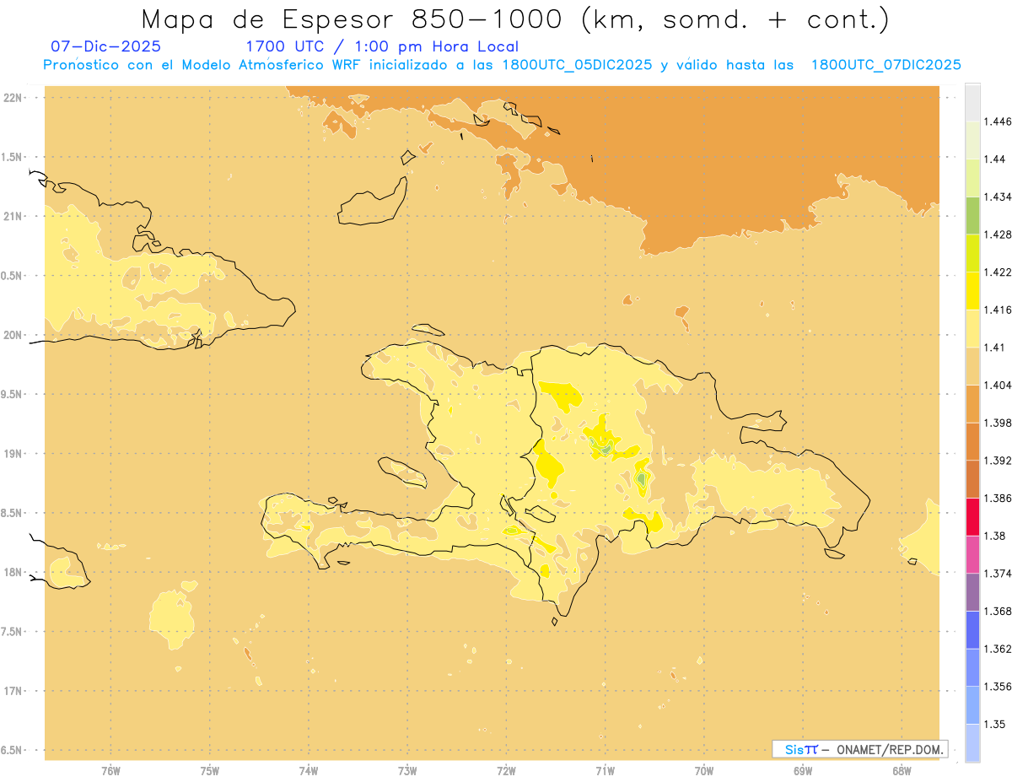Screen dimensions: 1012x782
Task: Click the legend value '1.44'
Action: click(x=995, y=159)
